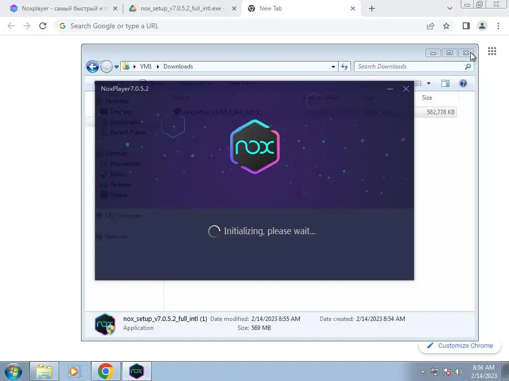Open the Chrome profile avatar
The image size is (509, 381).
(x=482, y=26)
